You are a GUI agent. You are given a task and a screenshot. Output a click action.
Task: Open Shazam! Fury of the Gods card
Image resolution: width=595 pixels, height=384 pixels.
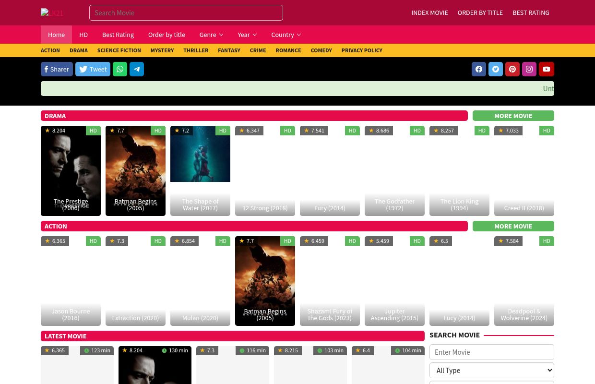coord(330,281)
